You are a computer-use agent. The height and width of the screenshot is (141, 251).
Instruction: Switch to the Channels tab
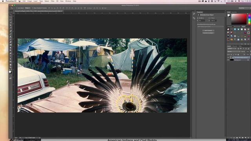[x=235, y=46]
